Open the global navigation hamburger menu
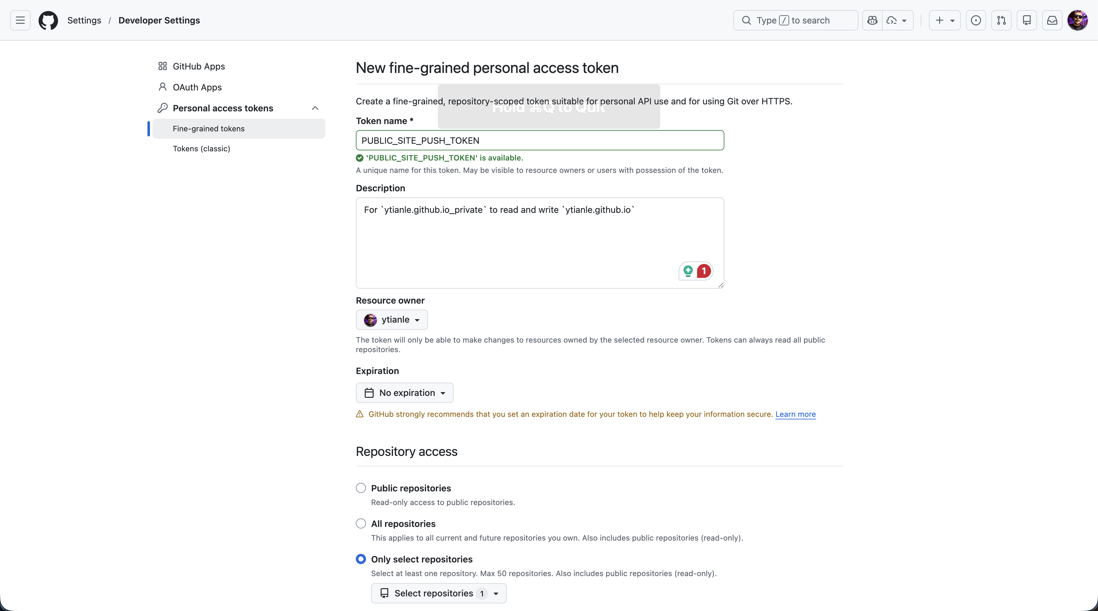This screenshot has height=611, width=1098. pos(20,20)
